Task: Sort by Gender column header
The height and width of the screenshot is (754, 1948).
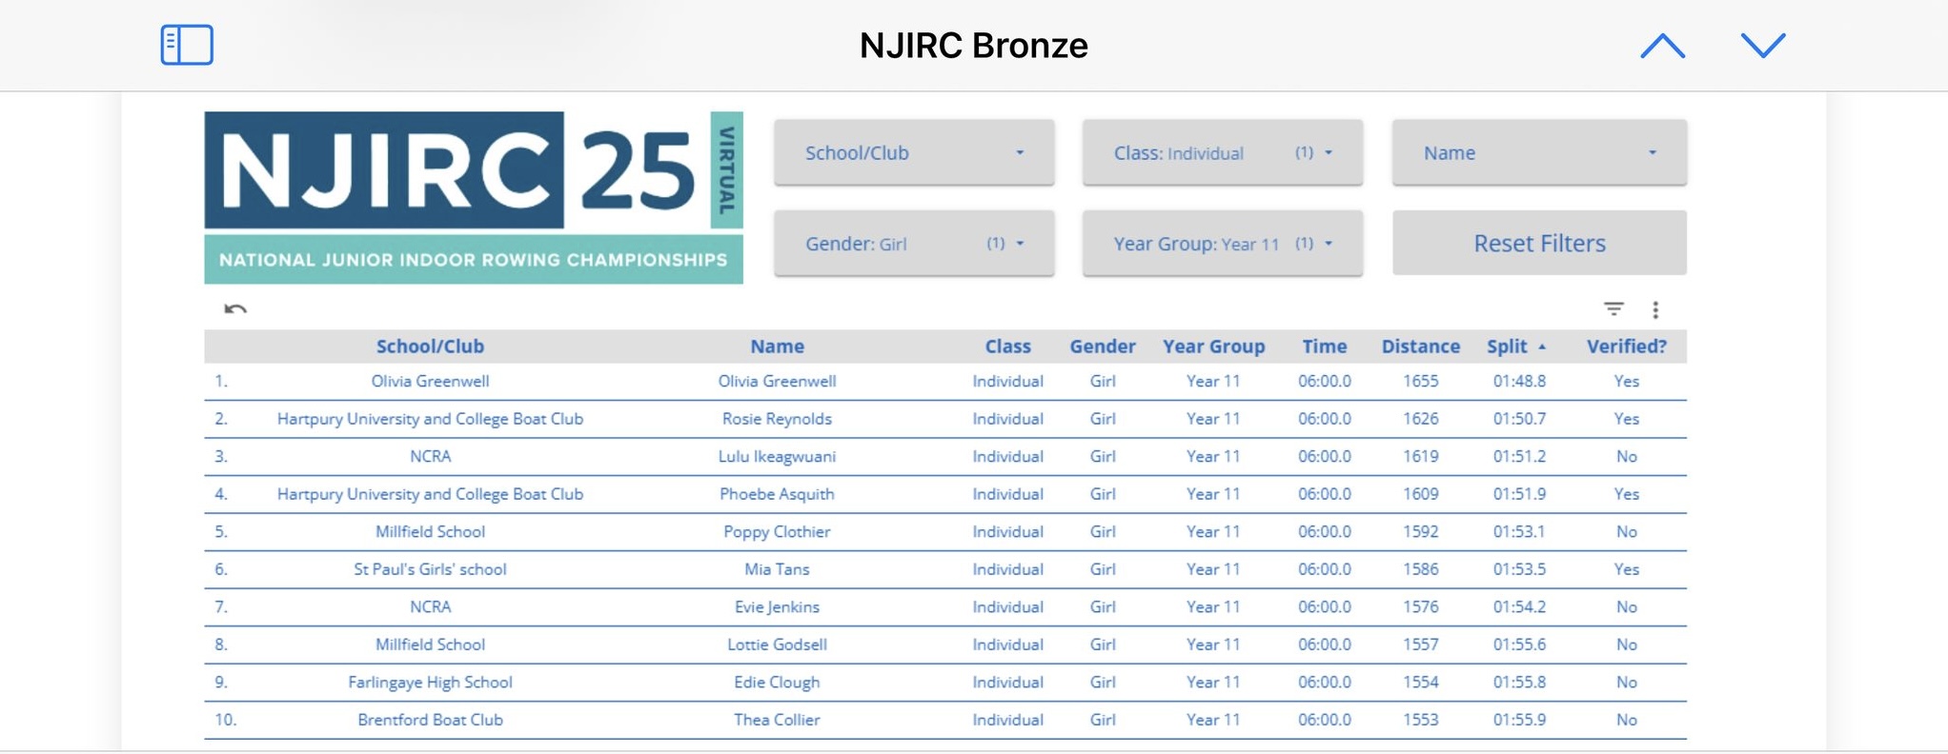Action: 1103,347
